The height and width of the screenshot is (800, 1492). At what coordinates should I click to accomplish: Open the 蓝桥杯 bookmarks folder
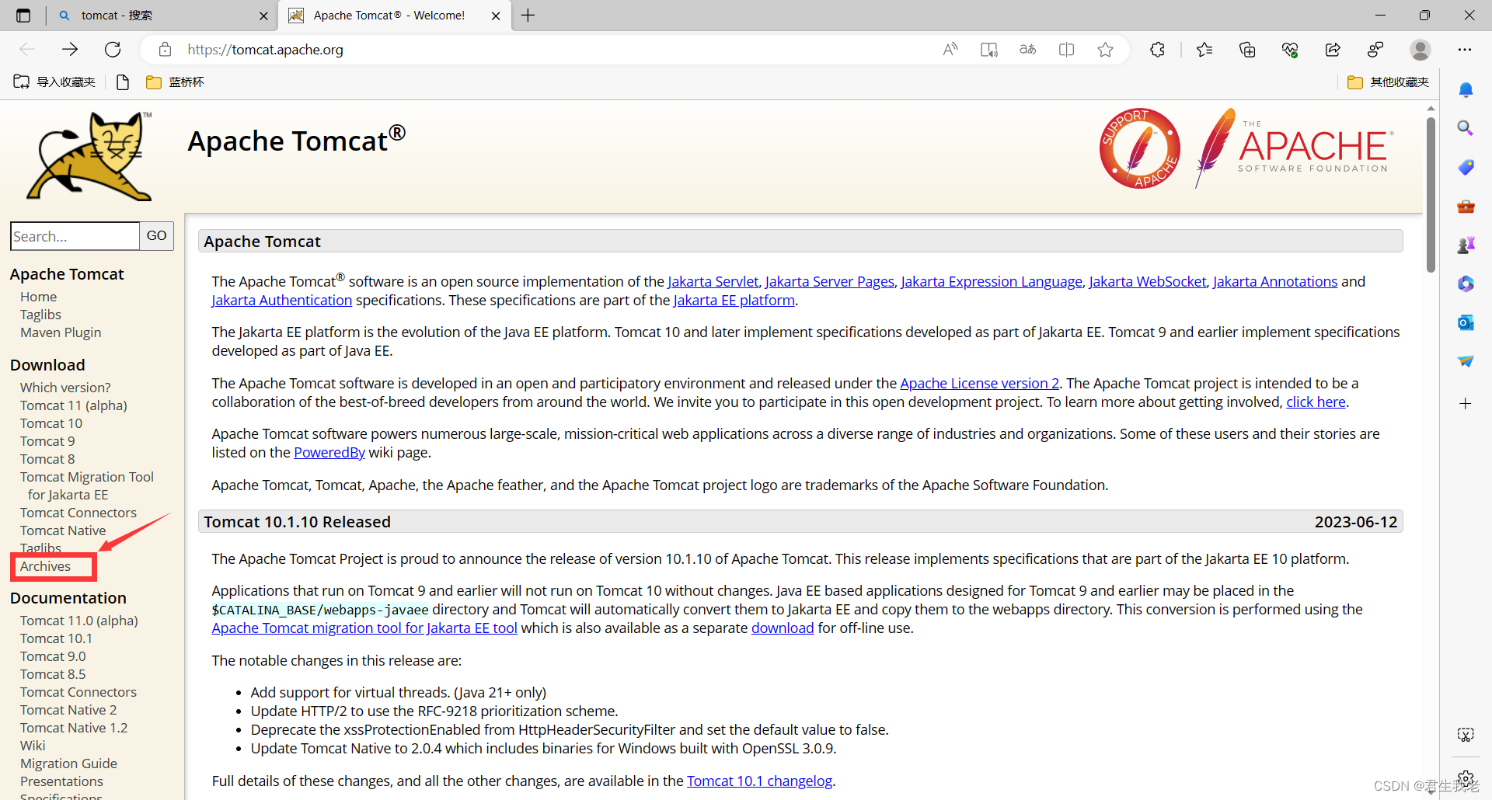175,82
